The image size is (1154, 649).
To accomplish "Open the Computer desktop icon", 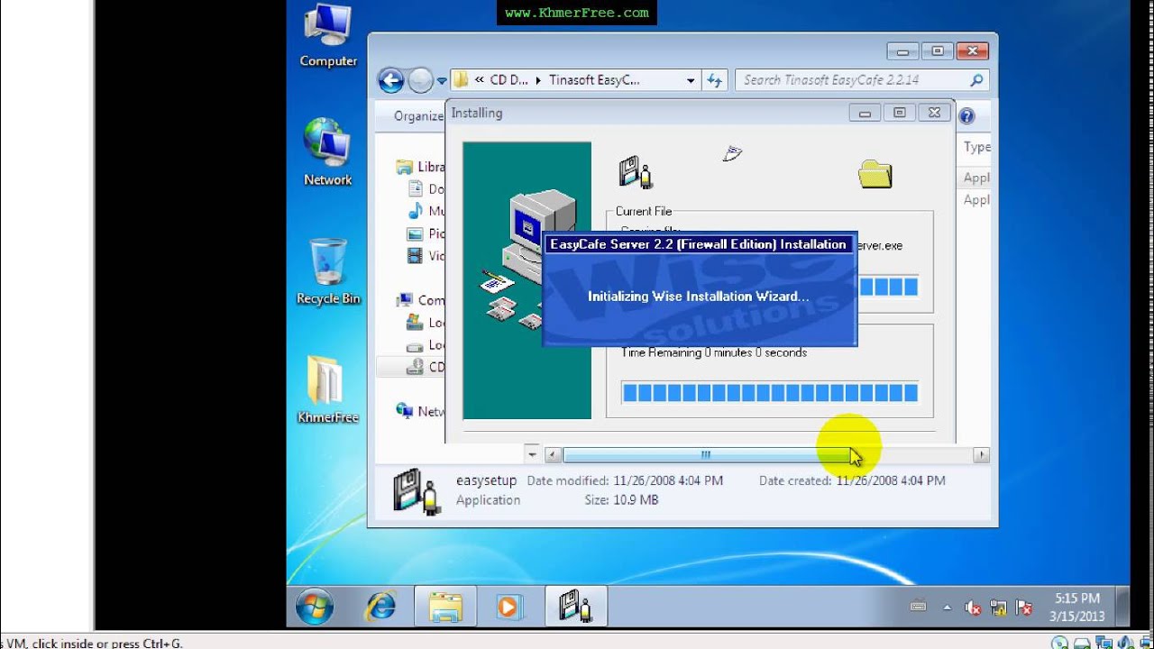I will coord(328,36).
